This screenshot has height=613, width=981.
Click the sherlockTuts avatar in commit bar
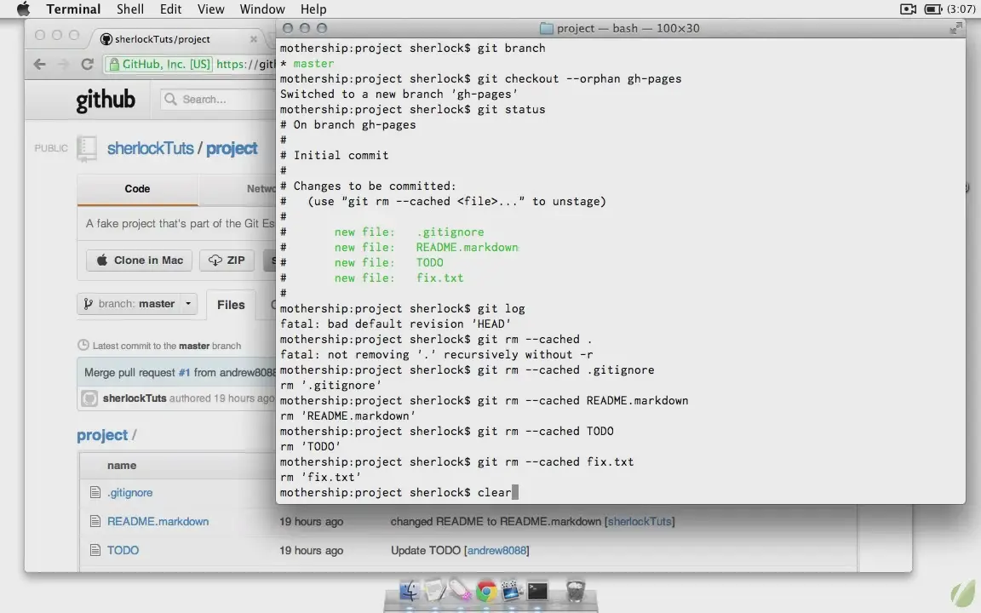click(89, 398)
